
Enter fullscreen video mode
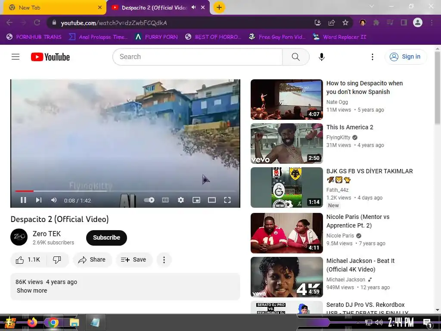pos(227,200)
